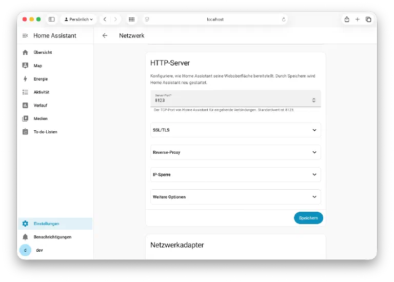Go back using the Netzwerk arrow
The width and height of the screenshot is (394, 282).
(x=105, y=36)
